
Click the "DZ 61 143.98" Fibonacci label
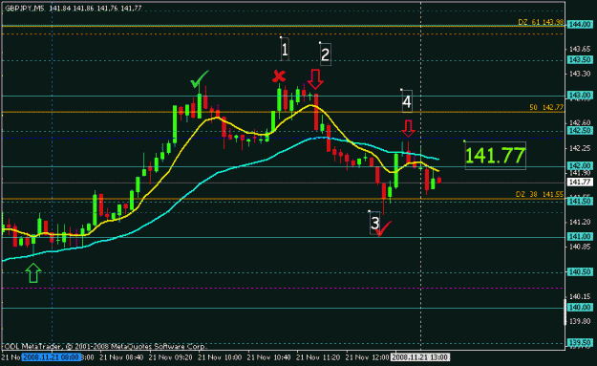click(541, 22)
